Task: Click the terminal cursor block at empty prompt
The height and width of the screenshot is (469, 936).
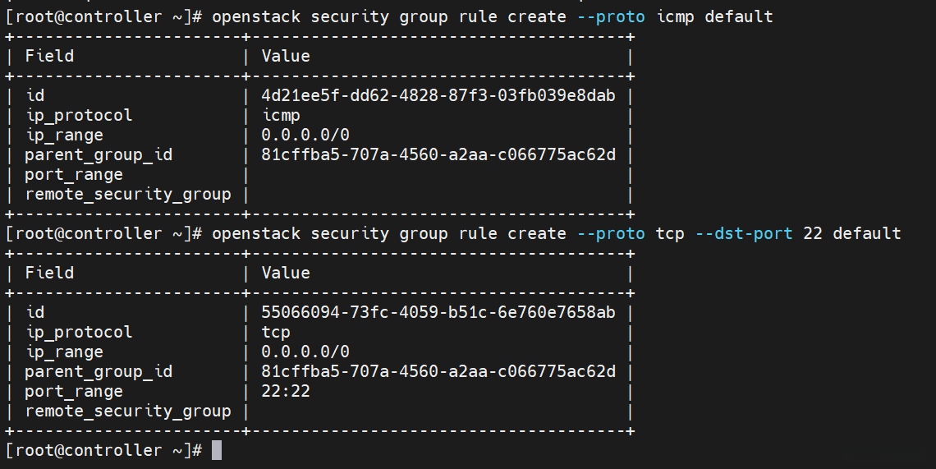Action: pos(217,450)
